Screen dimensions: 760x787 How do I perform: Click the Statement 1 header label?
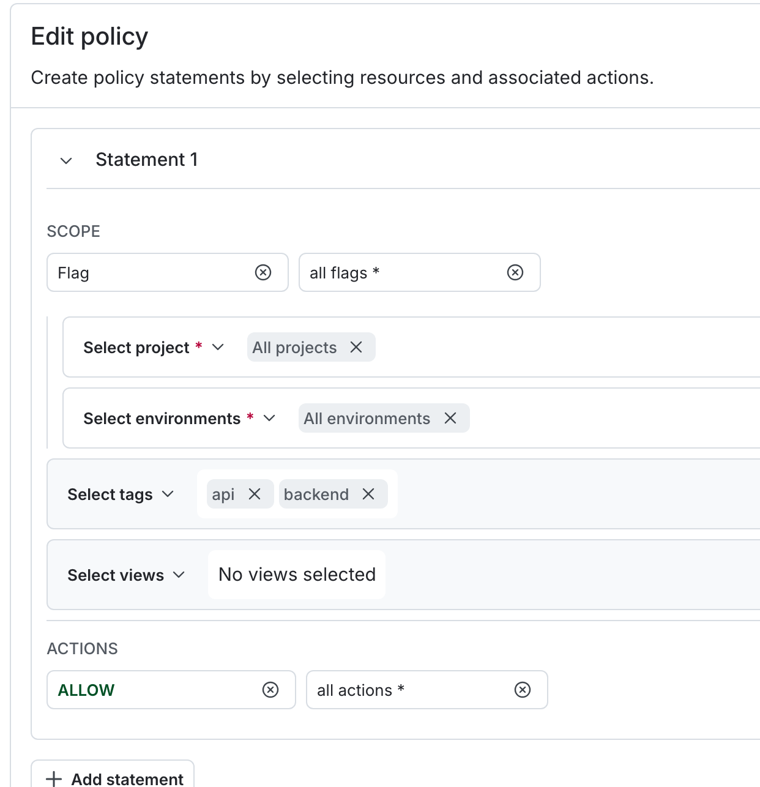tap(146, 159)
